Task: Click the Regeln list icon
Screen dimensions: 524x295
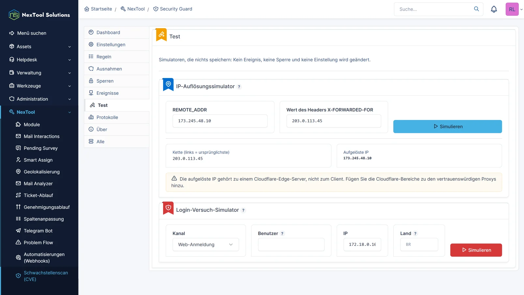Action: [91, 56]
